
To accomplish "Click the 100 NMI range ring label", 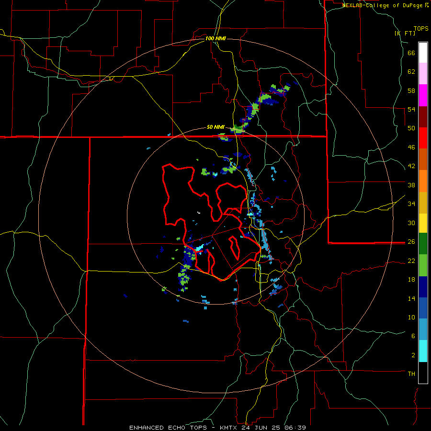I will coord(215,38).
